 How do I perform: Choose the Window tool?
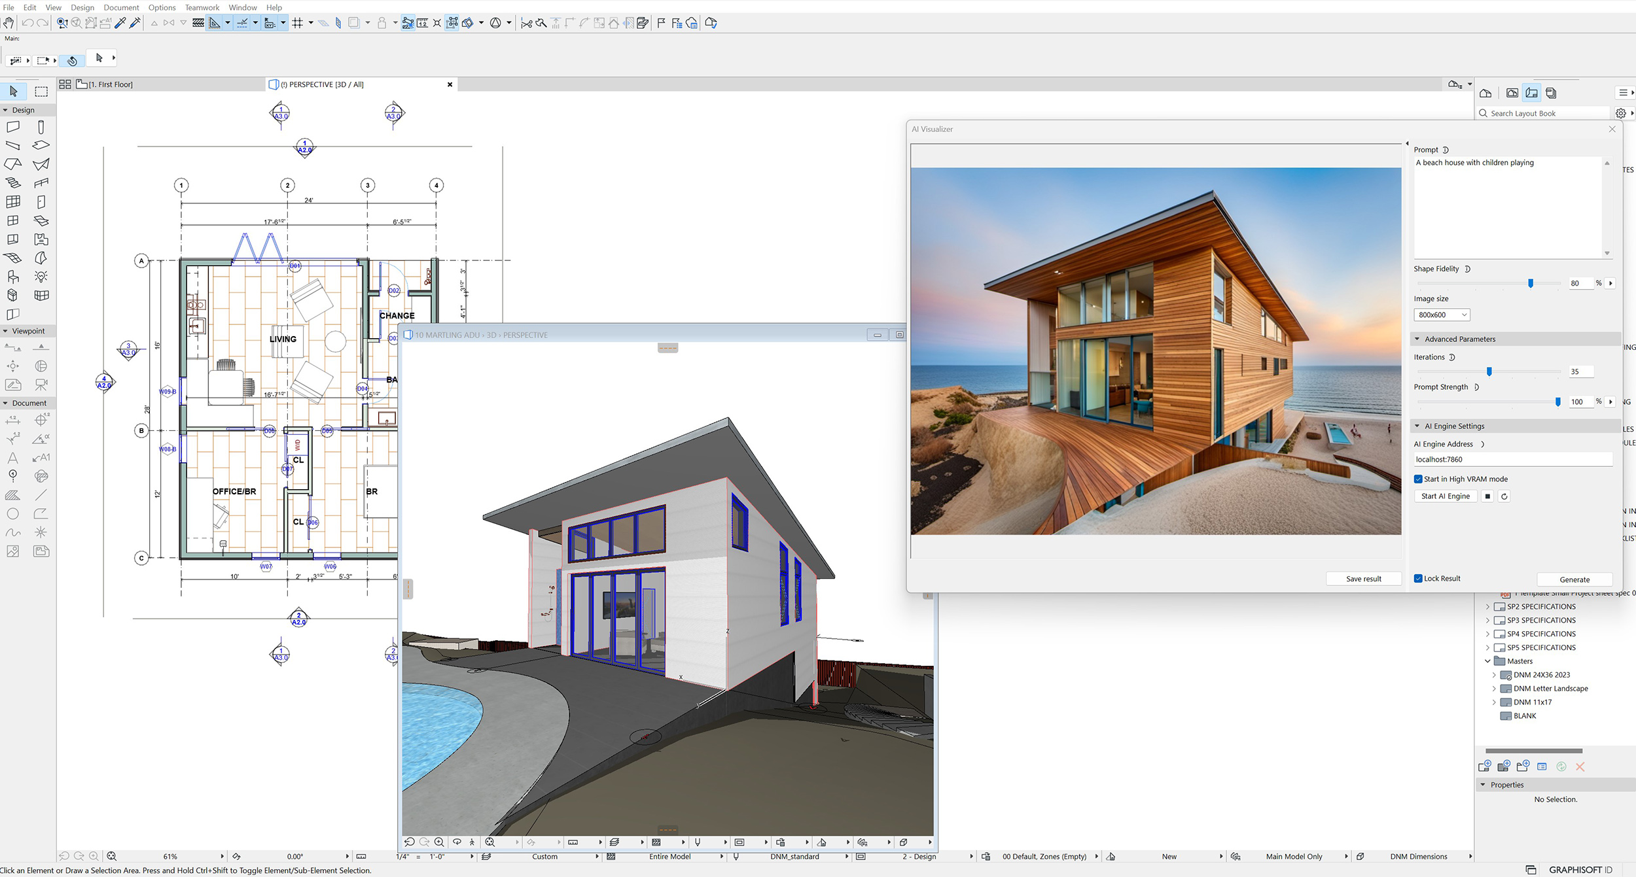[x=13, y=221]
